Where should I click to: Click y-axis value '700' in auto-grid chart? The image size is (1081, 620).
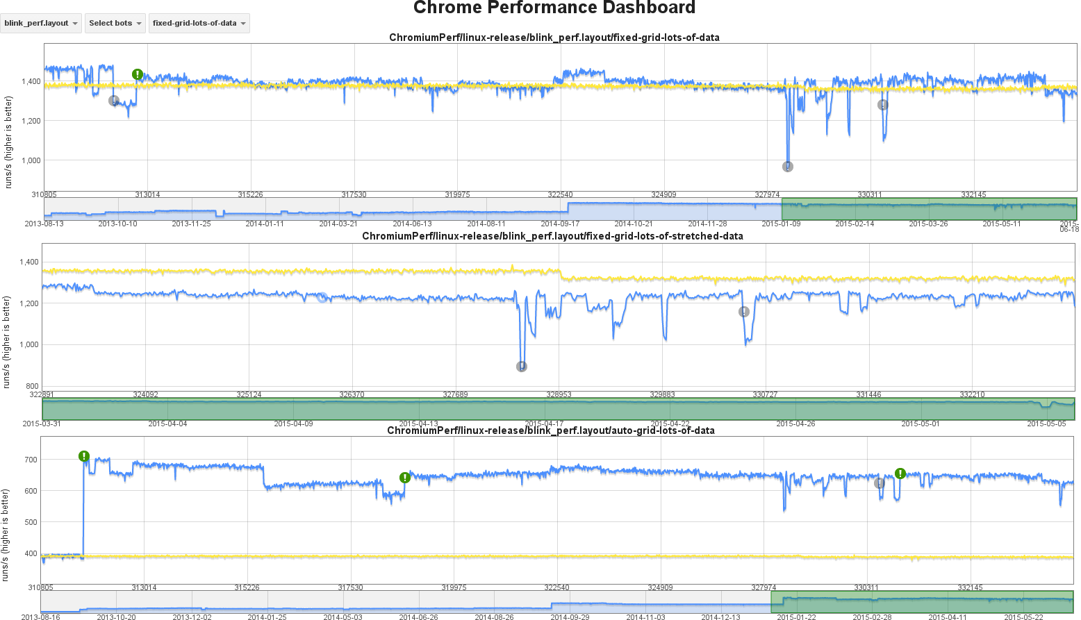[x=31, y=460]
